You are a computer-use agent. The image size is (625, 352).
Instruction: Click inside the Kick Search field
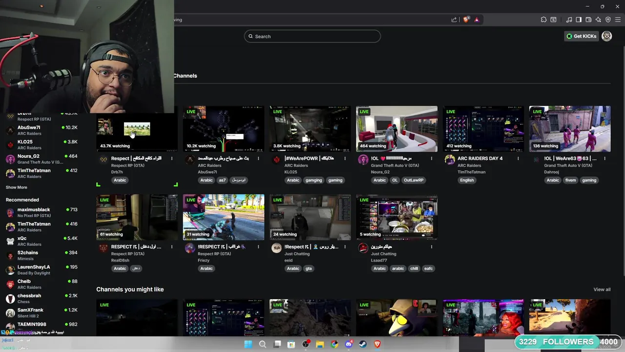pos(312,36)
